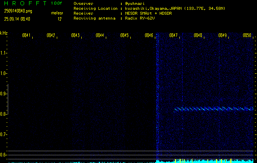Click the version label 1.0.0f
The width and height of the screenshot is (257, 163).
(x=56, y=3)
